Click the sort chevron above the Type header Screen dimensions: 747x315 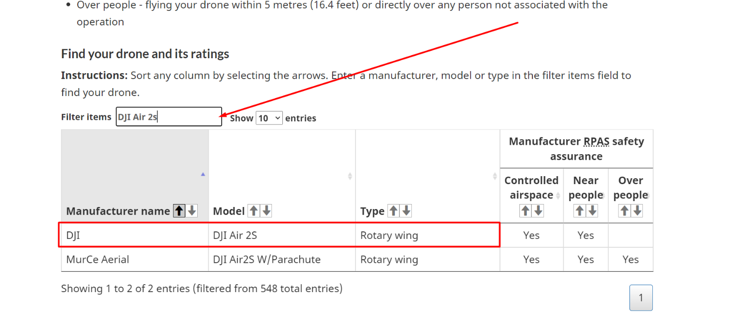click(495, 175)
